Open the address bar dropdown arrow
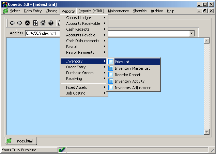The image size is (216, 154). tap(191, 33)
